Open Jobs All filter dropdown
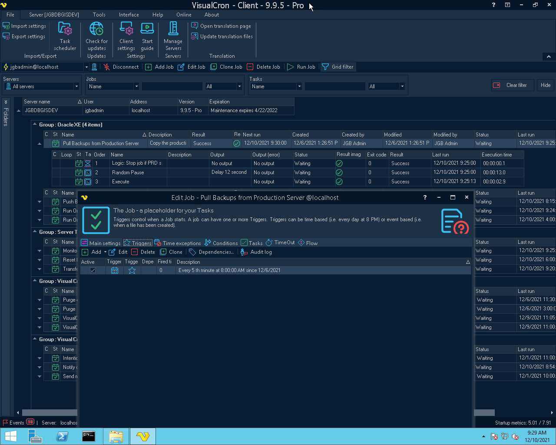Screen dimensions: 556x445 (239, 86)
